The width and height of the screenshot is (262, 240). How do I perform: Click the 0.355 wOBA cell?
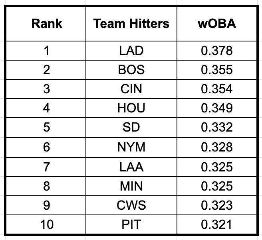pos(217,70)
